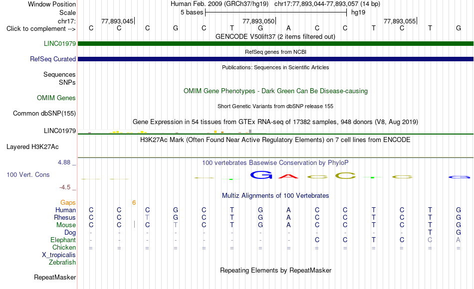Select the green LINC01979 GENCODE track label
Viewport: 474px width, 289px height.
coord(59,43)
